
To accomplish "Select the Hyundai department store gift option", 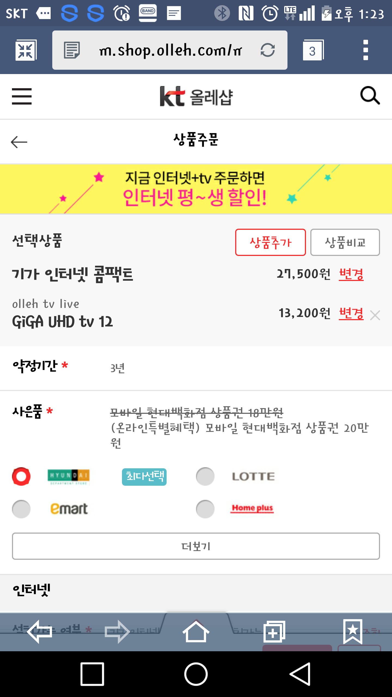I will coord(21,476).
